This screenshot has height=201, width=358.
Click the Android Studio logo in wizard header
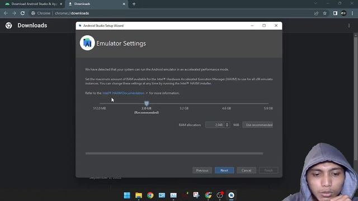click(87, 43)
